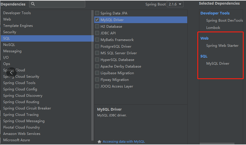The width and height of the screenshot is (246, 145).
Task: Tick the H2 Database checkbox
Action: pos(97,26)
